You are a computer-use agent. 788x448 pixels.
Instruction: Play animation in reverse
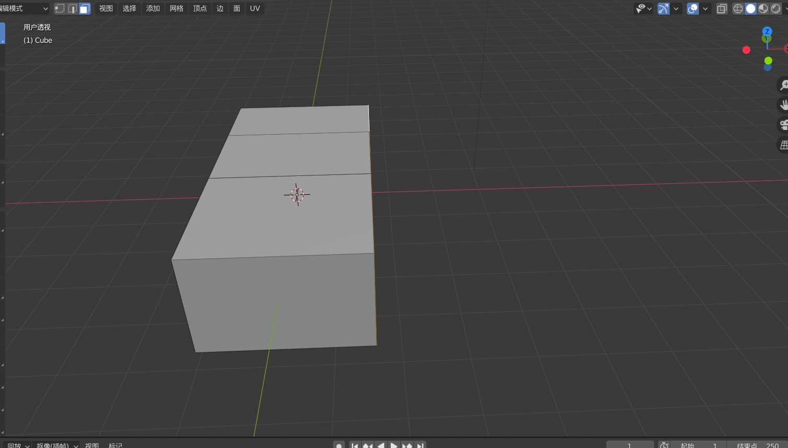(381, 445)
